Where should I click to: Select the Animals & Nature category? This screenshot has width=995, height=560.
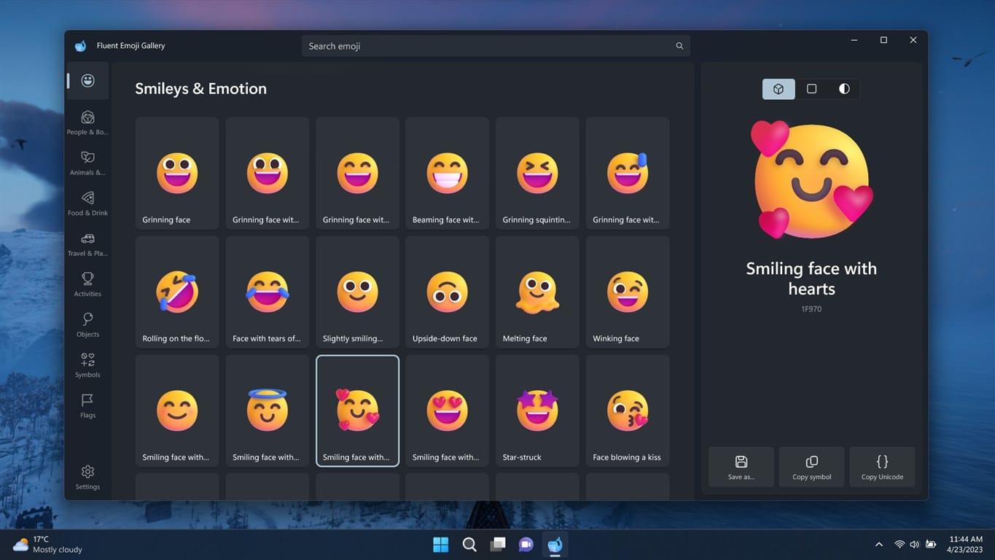coord(87,162)
